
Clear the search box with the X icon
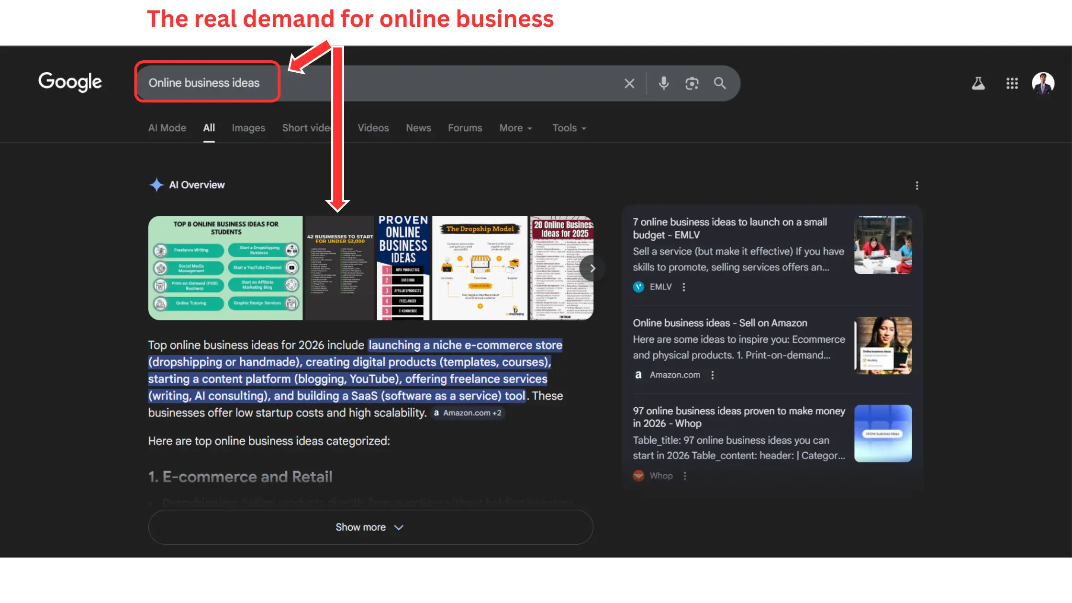[x=629, y=84]
